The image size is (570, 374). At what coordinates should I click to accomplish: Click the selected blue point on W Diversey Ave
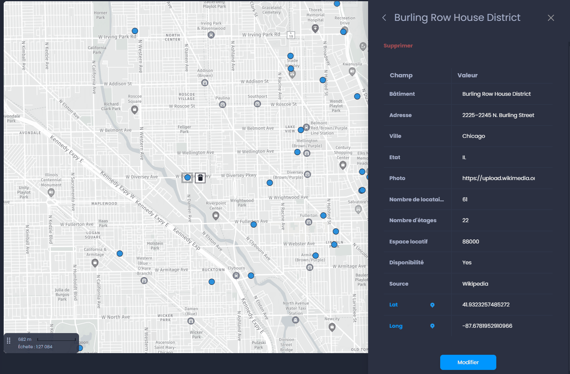188,178
